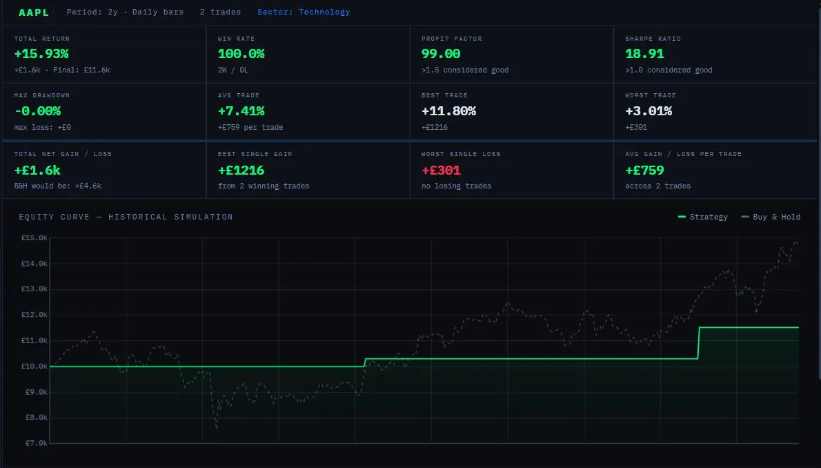Click the Best Single Gain +£1216 value
Image resolution: width=821 pixels, height=468 pixels.
[x=241, y=170]
